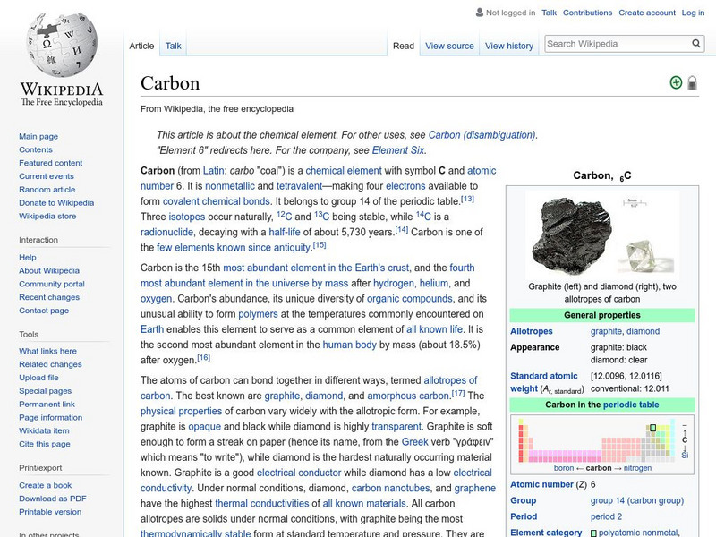Click the green good article plus icon

676,82
